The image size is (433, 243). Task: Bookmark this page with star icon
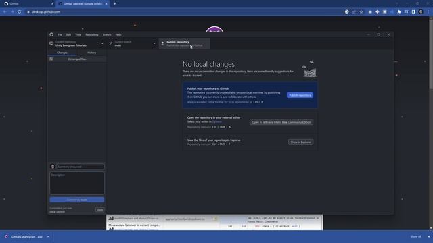tap(361, 12)
